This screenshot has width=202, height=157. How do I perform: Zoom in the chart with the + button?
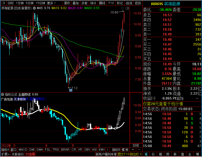tap(133, 150)
